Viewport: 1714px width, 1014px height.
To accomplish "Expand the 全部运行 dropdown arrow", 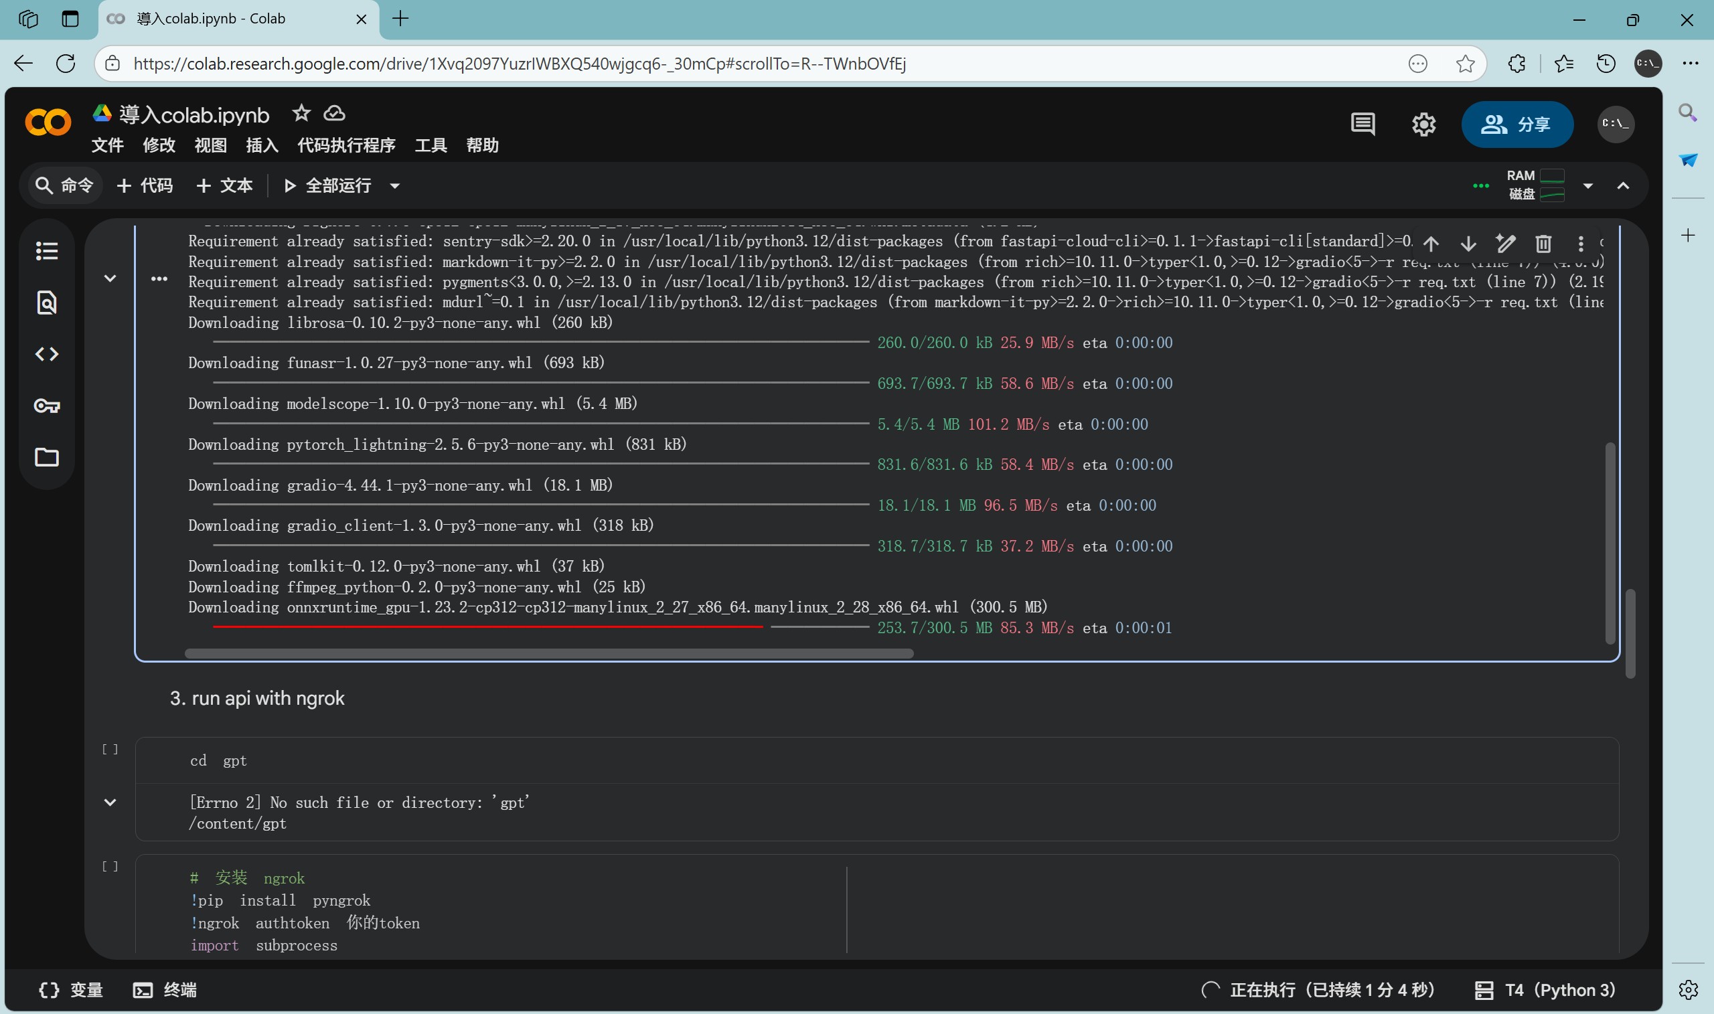I will 394,186.
